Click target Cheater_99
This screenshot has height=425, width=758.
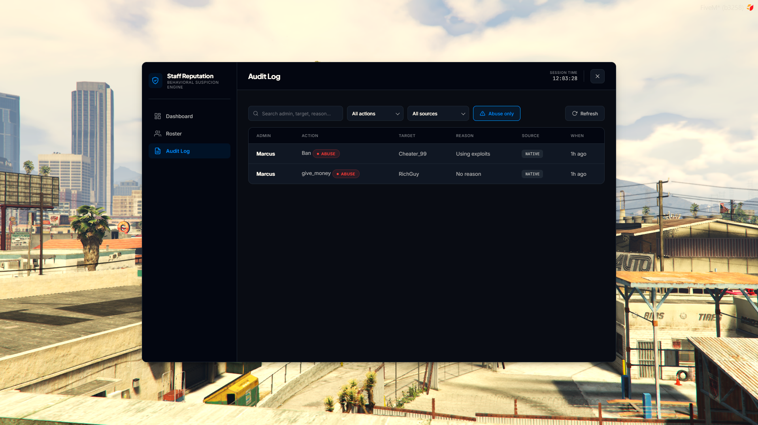[x=413, y=154]
